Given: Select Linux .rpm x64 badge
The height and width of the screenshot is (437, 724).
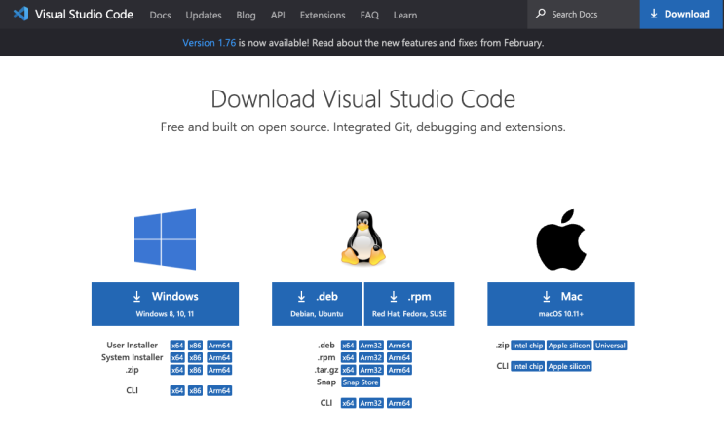Looking at the screenshot, I should [348, 358].
